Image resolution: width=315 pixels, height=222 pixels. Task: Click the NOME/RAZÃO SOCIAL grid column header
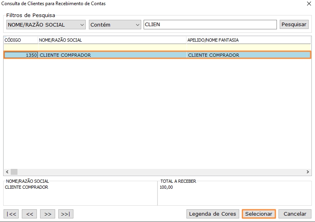pyautogui.click(x=112, y=40)
